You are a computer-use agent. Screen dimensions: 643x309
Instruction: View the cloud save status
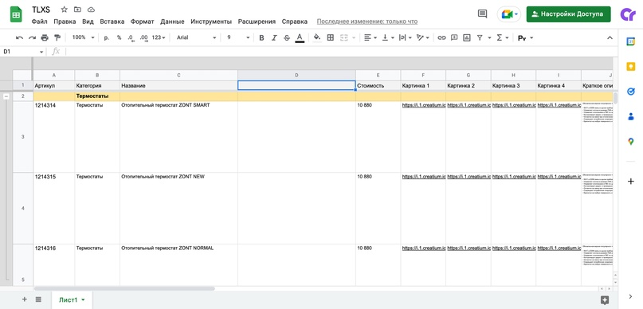(91, 10)
